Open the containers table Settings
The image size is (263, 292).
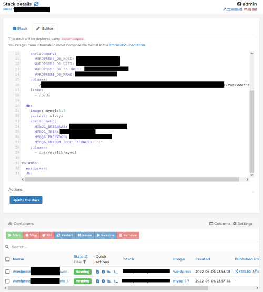point(242,224)
